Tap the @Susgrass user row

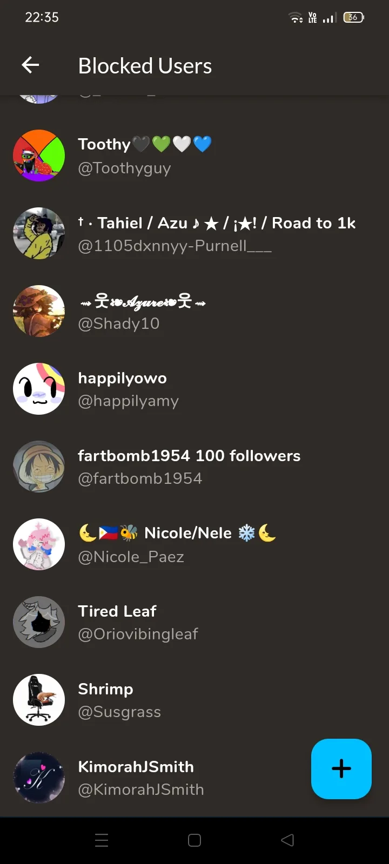(x=194, y=700)
